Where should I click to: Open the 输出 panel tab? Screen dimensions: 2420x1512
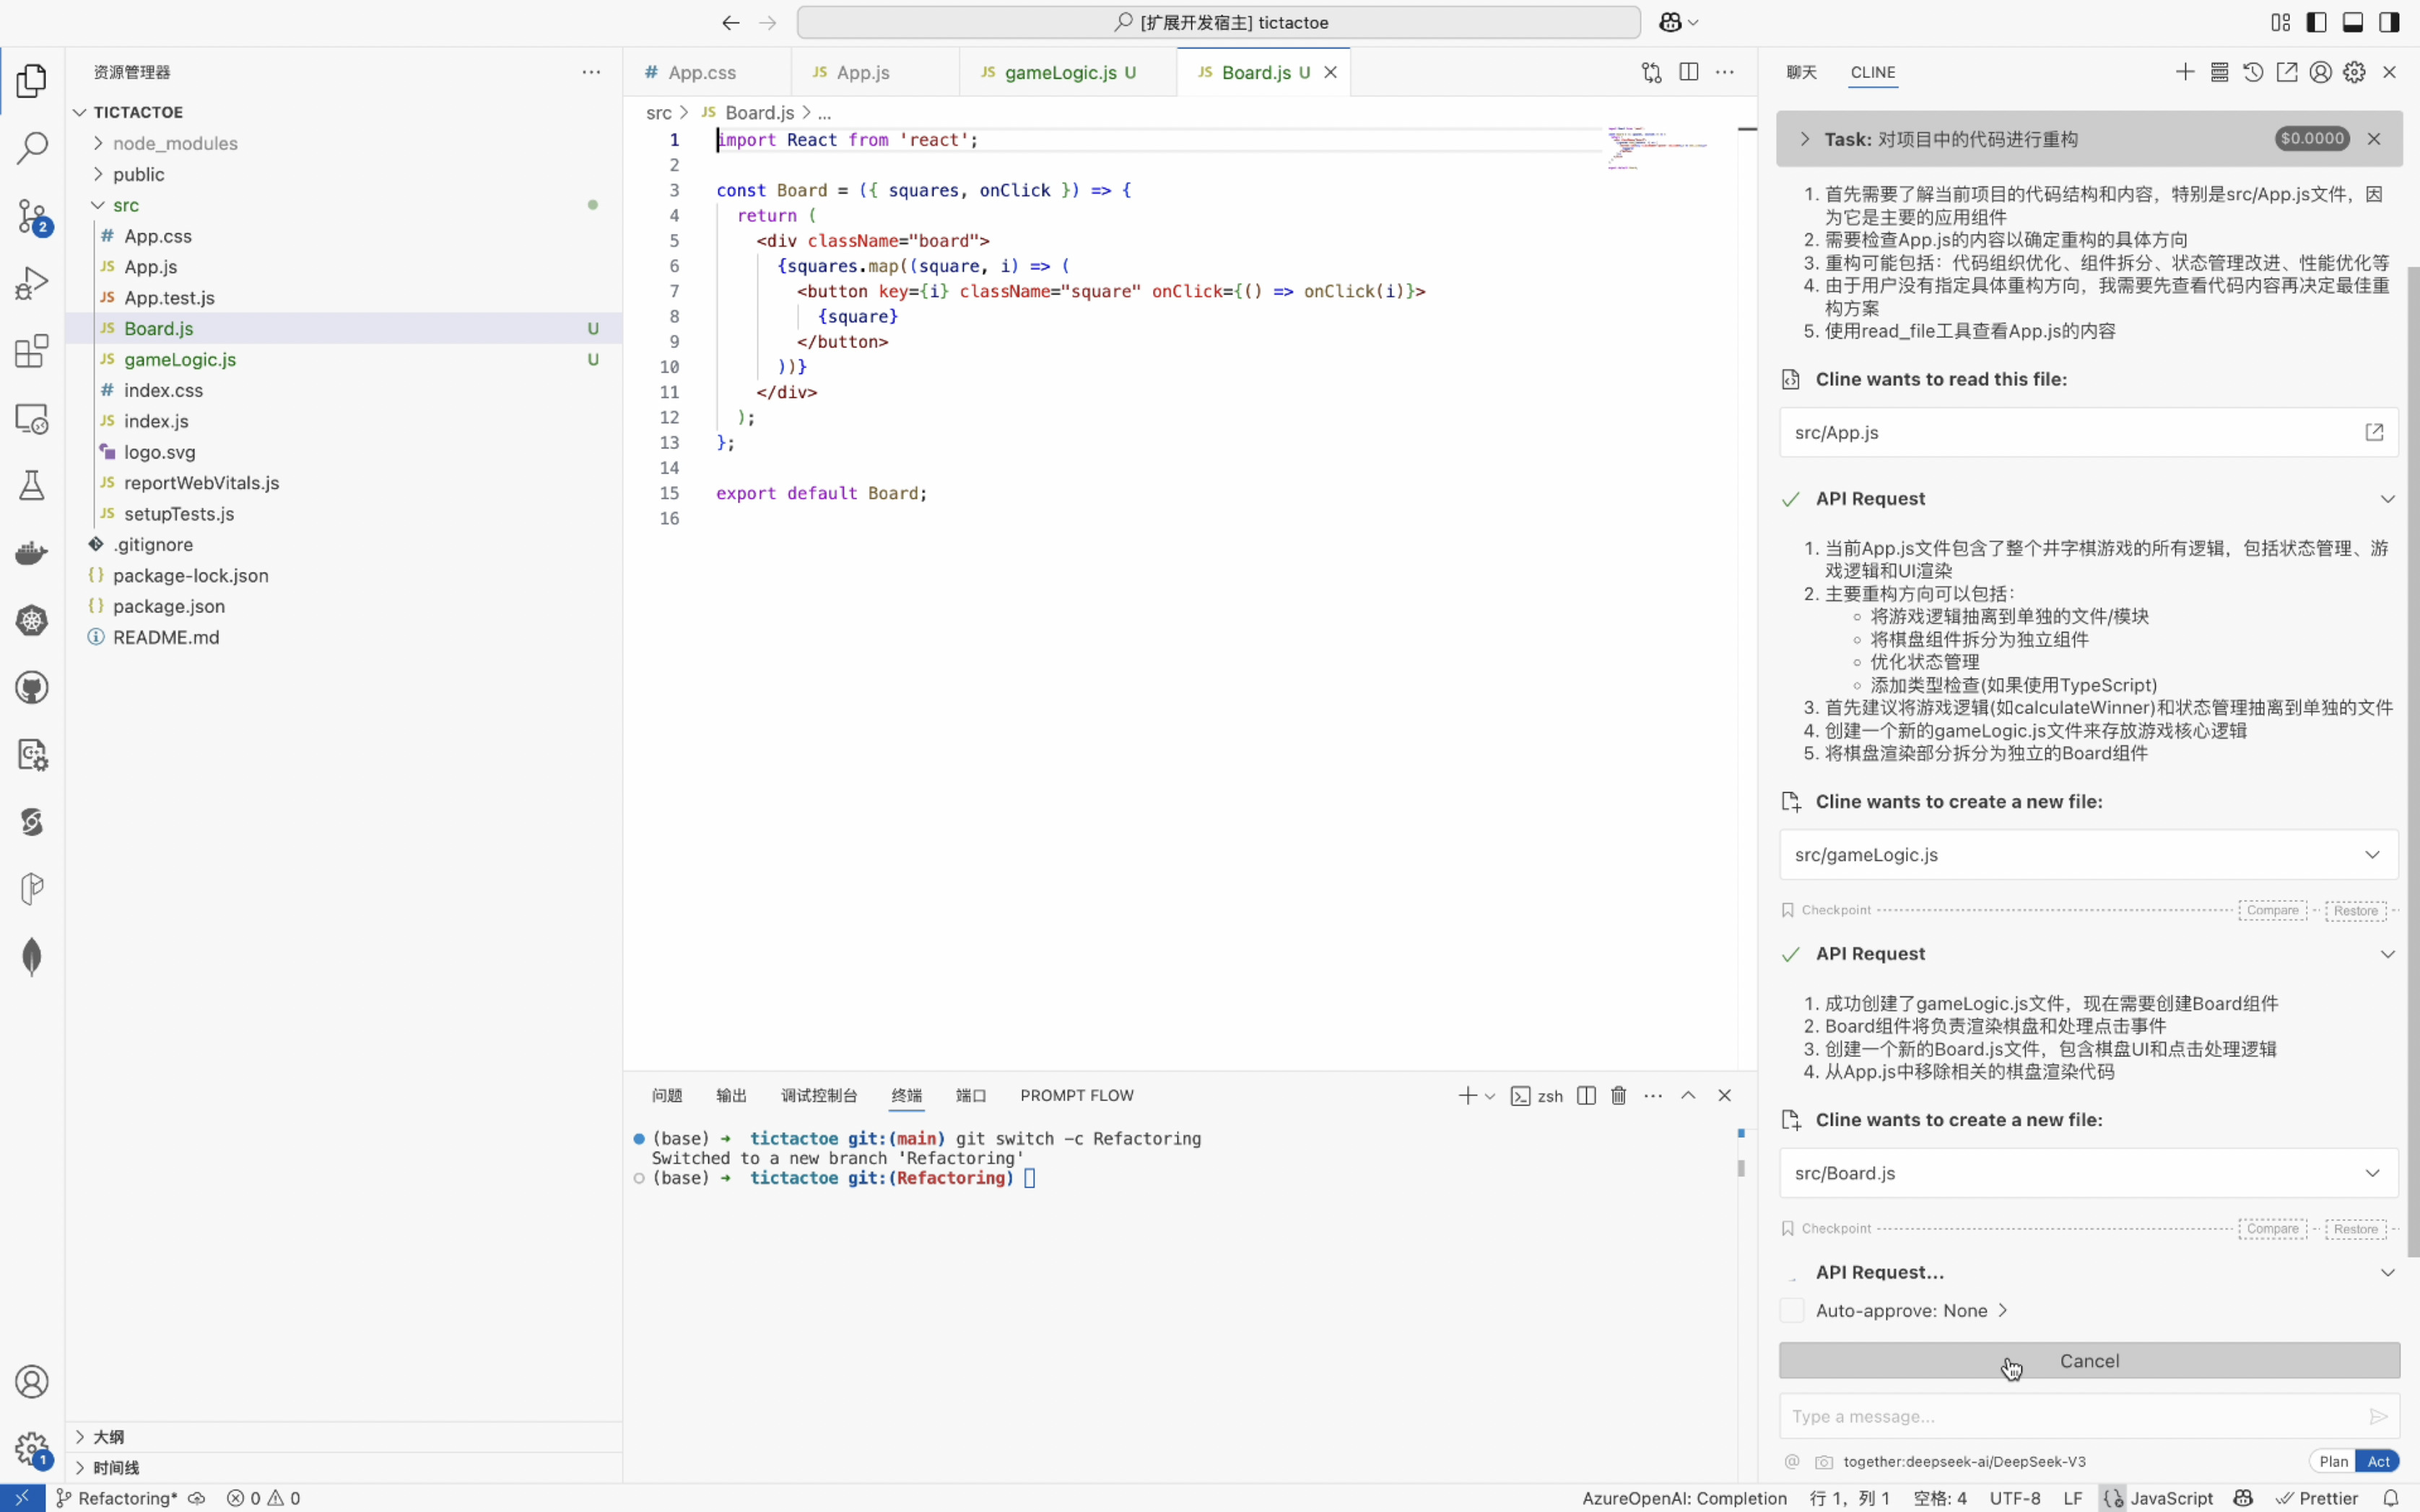coord(731,1096)
